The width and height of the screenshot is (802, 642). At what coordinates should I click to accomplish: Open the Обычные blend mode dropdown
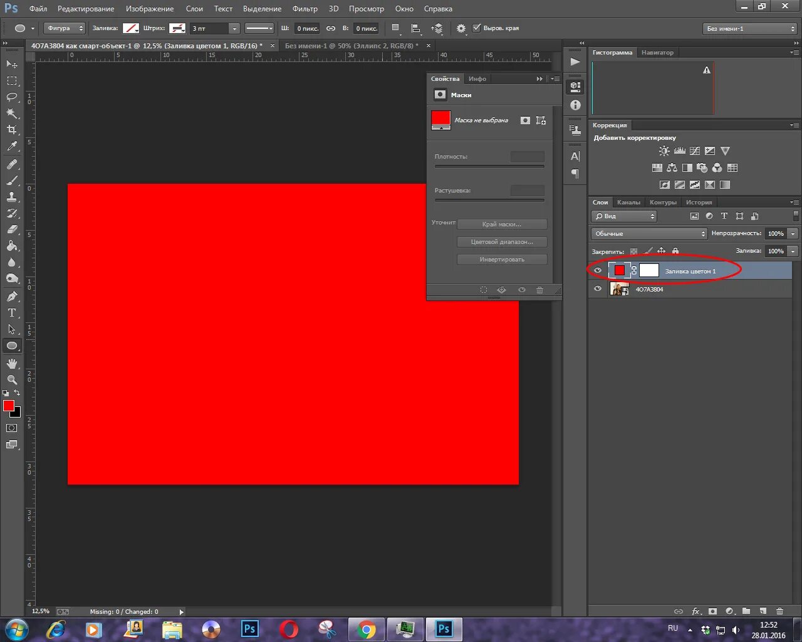(x=649, y=233)
